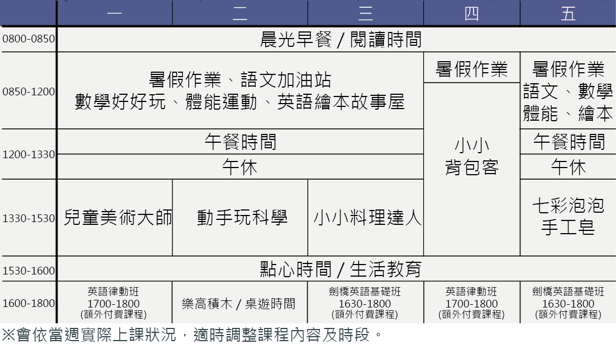Select the 樂高積木 / 桌遊時間 cell
The width and height of the screenshot is (616, 345).
(240, 303)
